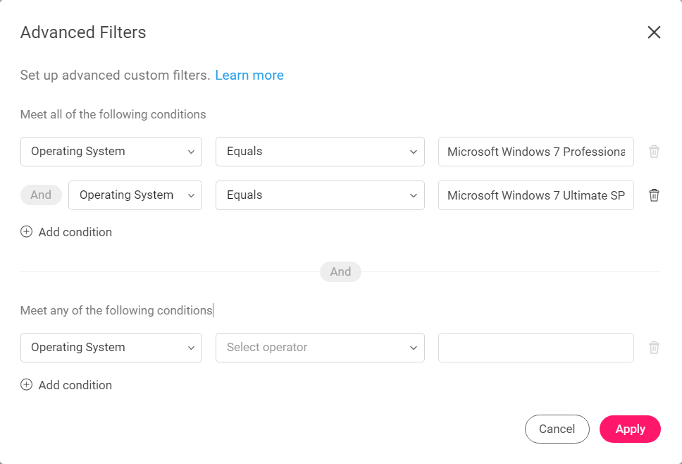Click plus icon under all-conditions section
Screen dimensions: 682x464
[x=27, y=231]
